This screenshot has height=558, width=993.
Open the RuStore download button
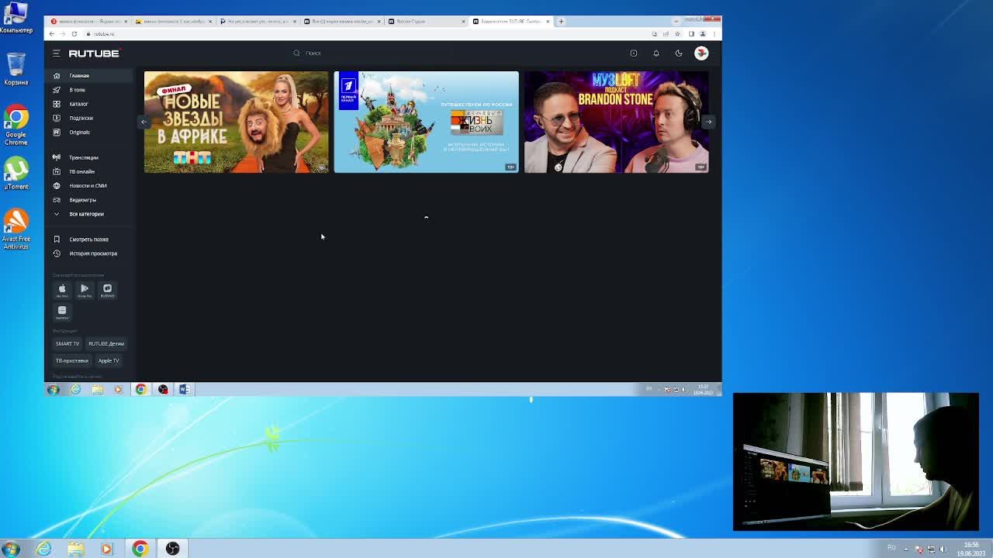tap(107, 290)
